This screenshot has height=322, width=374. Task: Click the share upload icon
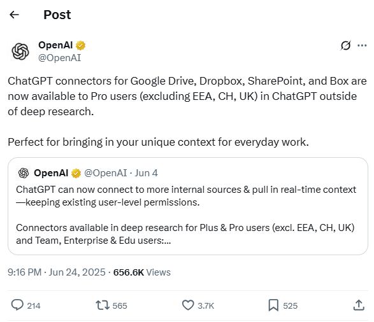[359, 305]
